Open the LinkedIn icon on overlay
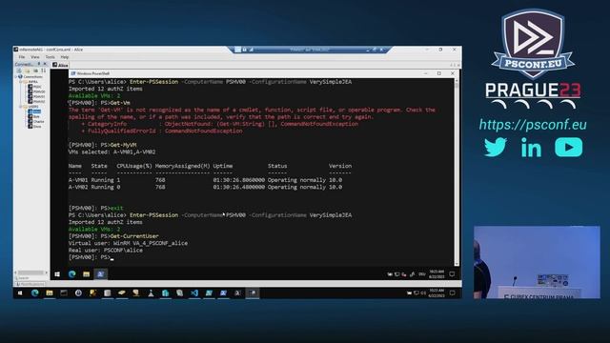This screenshot has width=610, height=343. [x=531, y=148]
